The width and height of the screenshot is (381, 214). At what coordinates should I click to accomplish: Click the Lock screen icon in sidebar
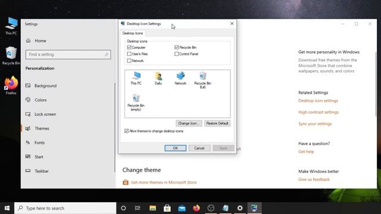point(28,114)
